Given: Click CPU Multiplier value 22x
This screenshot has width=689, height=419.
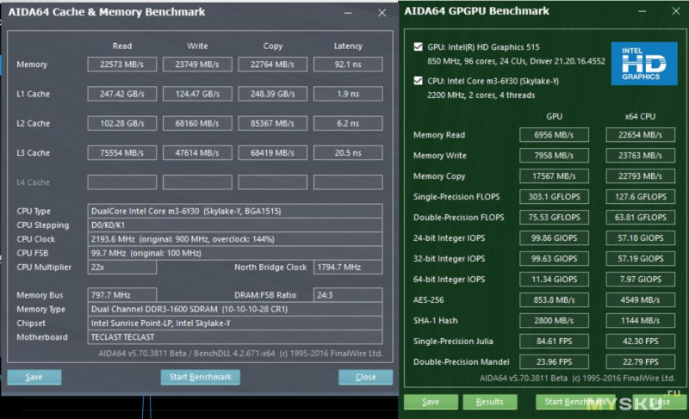Looking at the screenshot, I should click(121, 268).
